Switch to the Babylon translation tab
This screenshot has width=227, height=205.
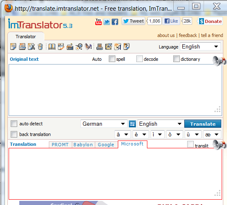click(83, 145)
